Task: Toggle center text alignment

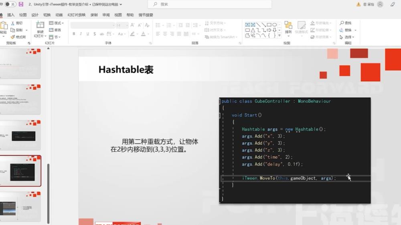Action: [x=165, y=34]
